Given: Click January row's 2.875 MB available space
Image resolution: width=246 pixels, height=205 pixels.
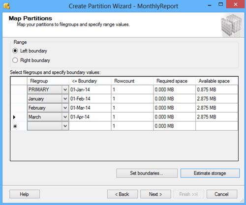Looking at the screenshot, I should coord(216,99).
